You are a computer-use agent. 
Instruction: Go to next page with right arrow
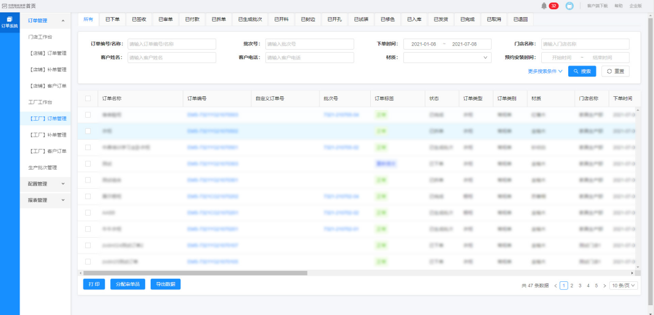[x=604, y=286]
